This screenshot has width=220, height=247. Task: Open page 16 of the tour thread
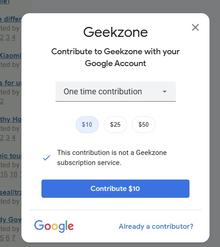[14, 174]
